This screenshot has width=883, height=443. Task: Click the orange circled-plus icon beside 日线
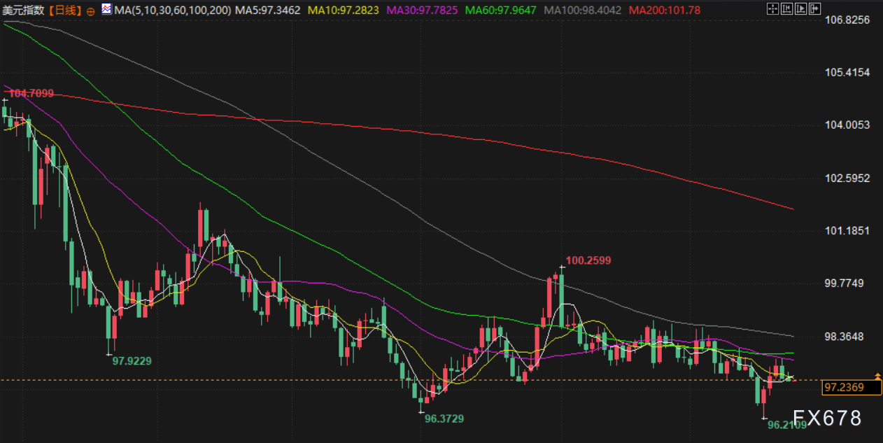click(x=90, y=11)
